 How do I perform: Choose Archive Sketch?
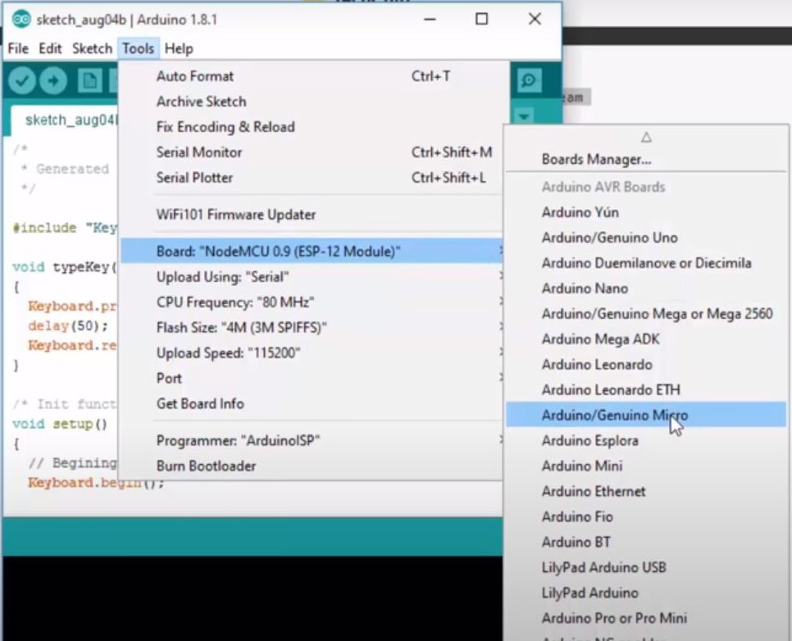[312, 102]
